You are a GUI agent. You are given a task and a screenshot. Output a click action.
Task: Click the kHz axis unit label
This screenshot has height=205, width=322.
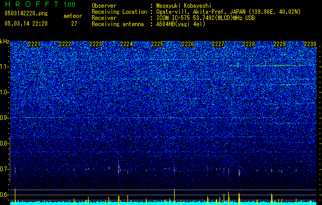click(x=5, y=42)
